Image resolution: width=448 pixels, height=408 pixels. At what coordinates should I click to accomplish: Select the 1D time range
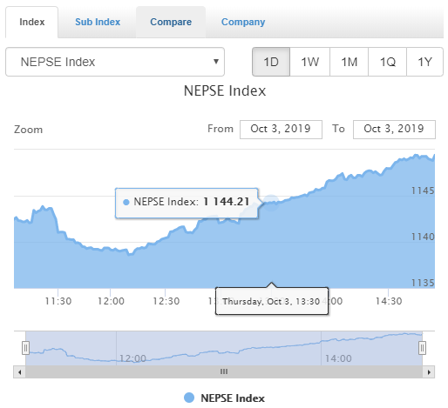(x=271, y=62)
